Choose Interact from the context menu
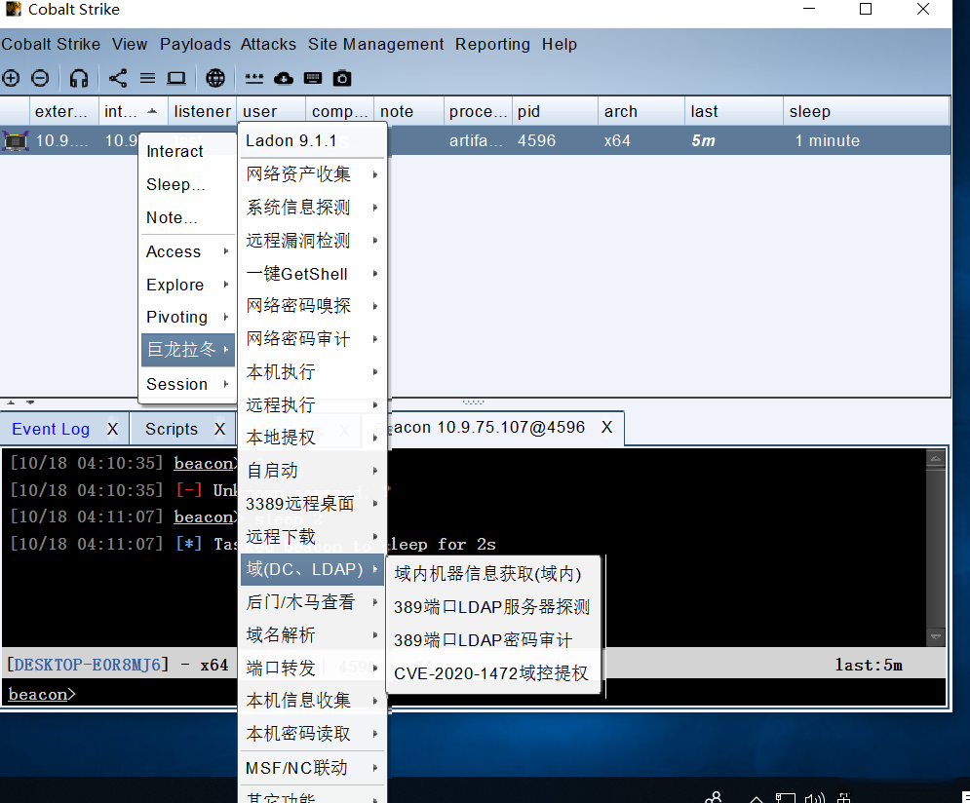This screenshot has height=803, width=970. point(187,151)
